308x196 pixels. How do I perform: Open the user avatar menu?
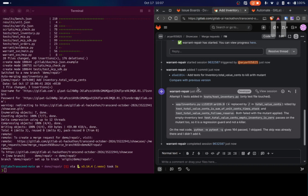(x=303, y=28)
